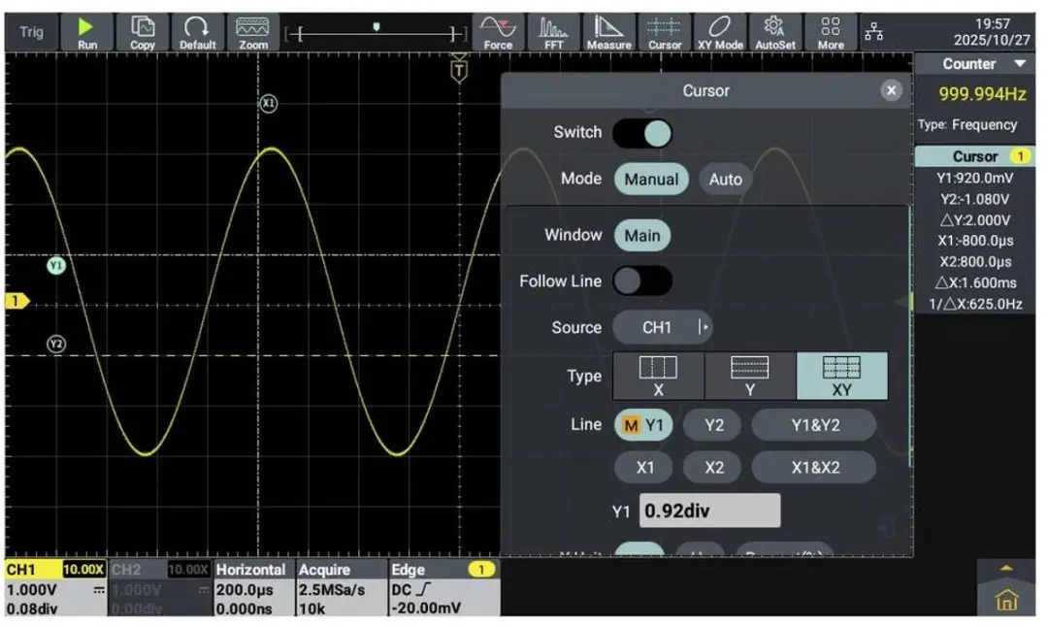Select the Main window option

[642, 235]
